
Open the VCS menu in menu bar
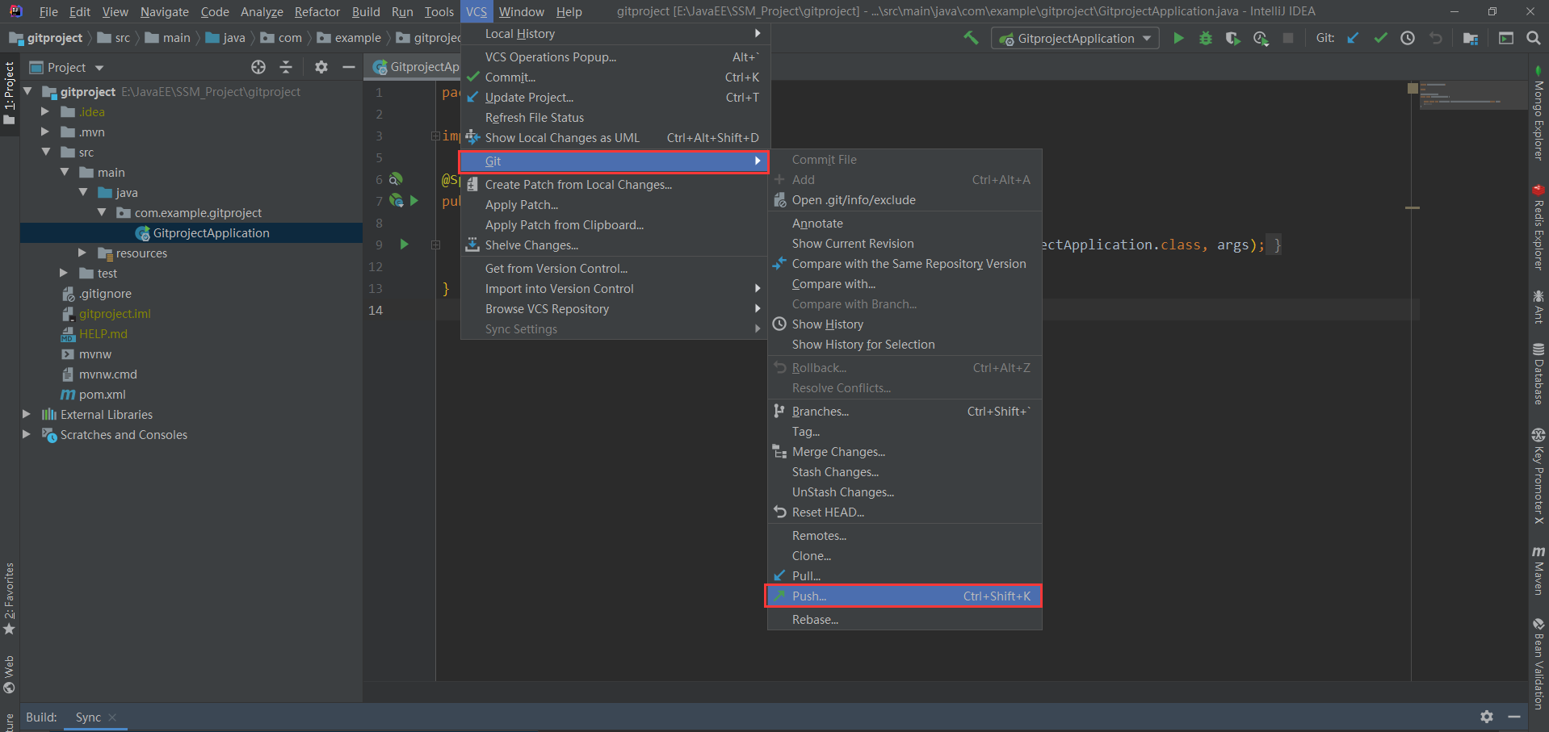tap(476, 11)
